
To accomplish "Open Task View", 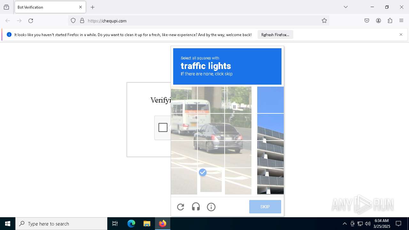I will (115, 224).
